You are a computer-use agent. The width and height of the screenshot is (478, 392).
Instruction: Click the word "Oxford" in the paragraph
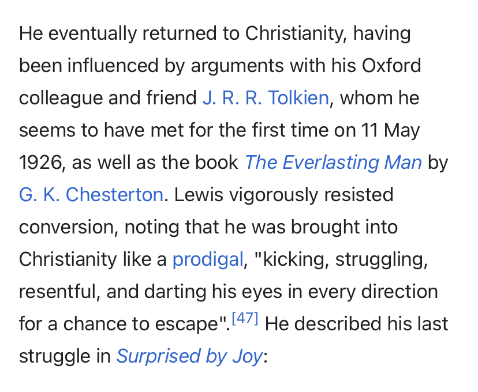pyautogui.click(x=391, y=66)
